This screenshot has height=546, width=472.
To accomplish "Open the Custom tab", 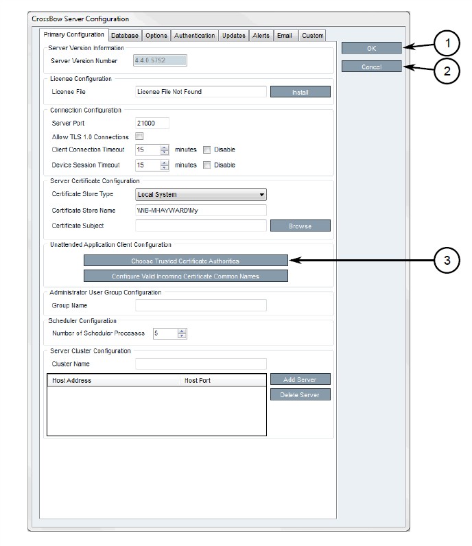I will pos(312,36).
